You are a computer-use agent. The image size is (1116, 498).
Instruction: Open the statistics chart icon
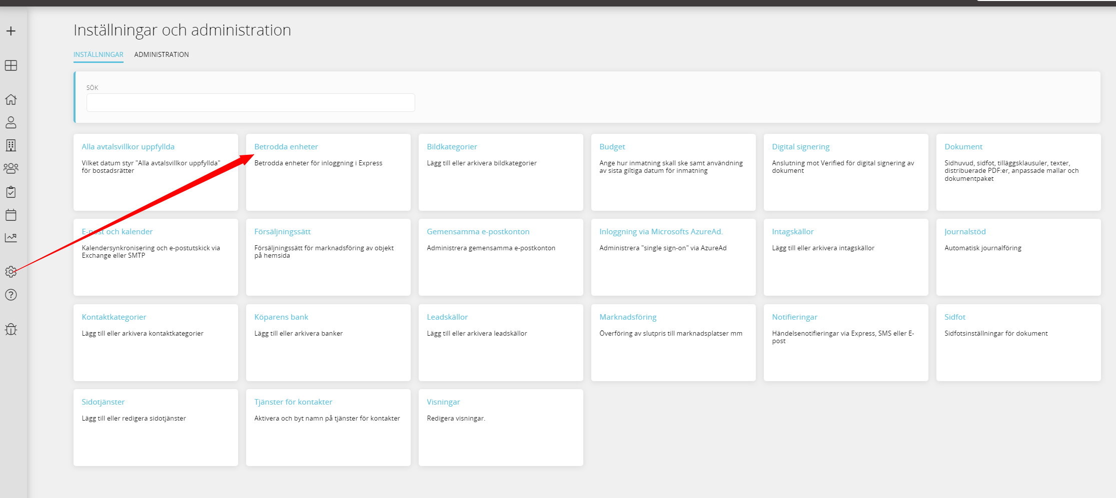click(11, 238)
